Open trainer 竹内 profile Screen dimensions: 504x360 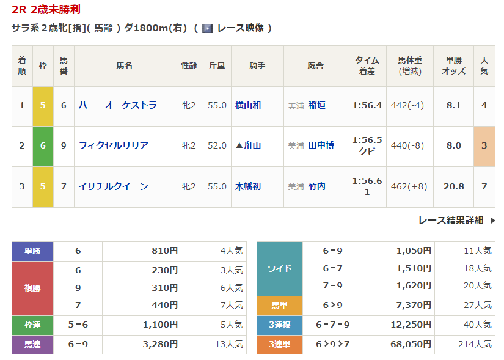coord(316,186)
